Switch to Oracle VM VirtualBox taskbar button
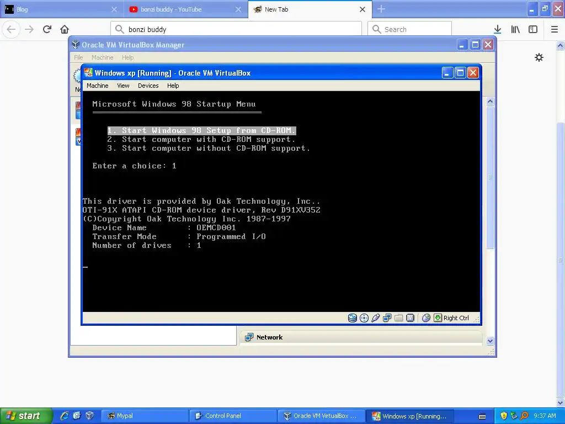Viewport: 565px width, 424px height. (322, 416)
